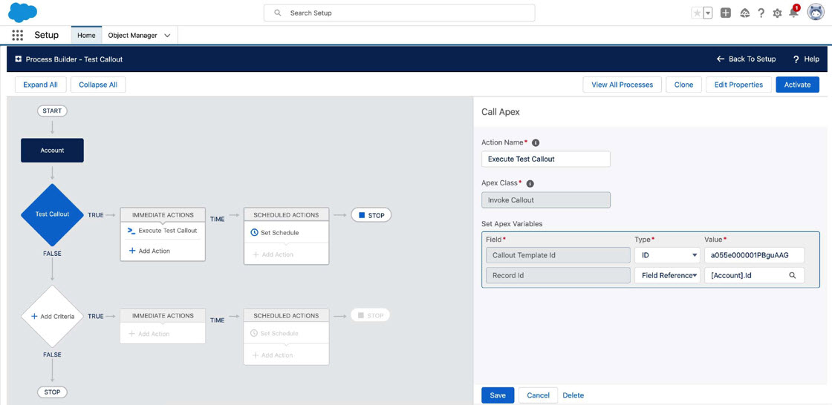Click the SCHEDULED ACTIONS header of first row

(x=286, y=214)
